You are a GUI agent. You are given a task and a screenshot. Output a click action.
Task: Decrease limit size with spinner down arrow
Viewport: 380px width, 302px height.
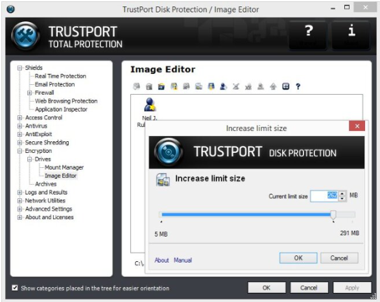tap(342, 198)
